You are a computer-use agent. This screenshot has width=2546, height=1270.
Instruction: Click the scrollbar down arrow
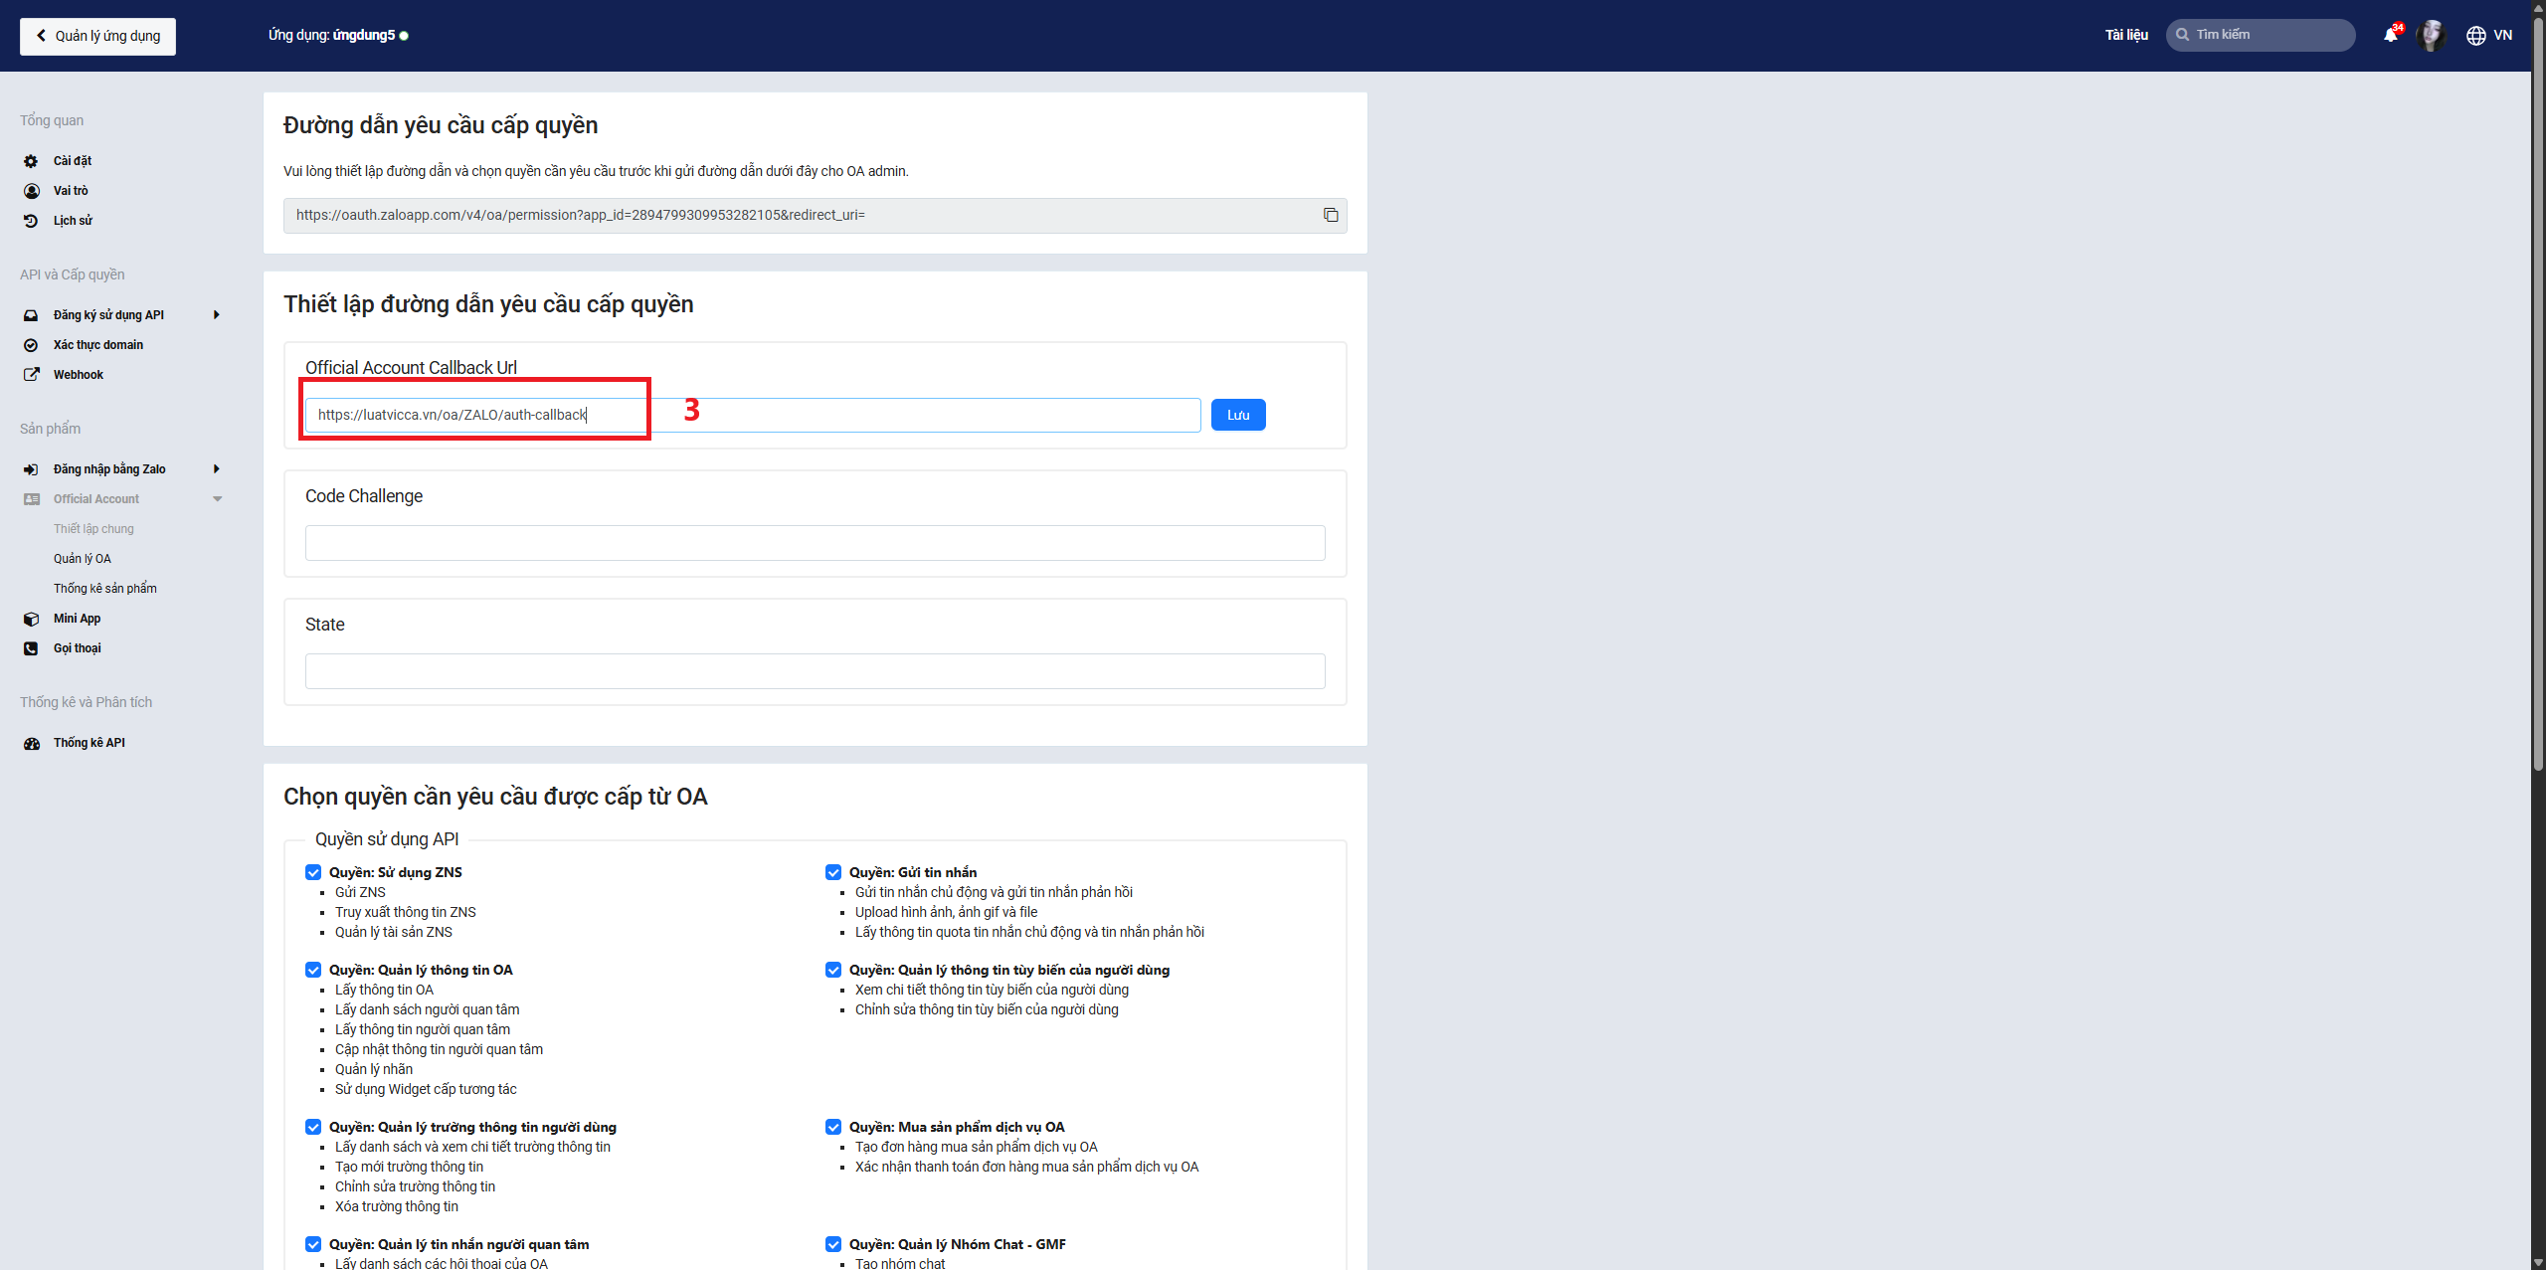2538,1262
